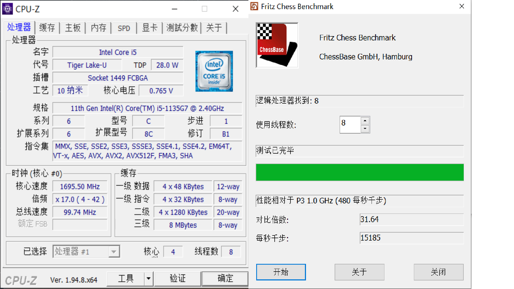Increase thread count with up arrow

(x=365, y=121)
